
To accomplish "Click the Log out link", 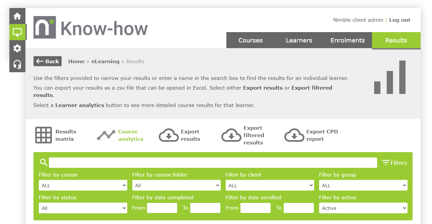I will (x=400, y=20).
